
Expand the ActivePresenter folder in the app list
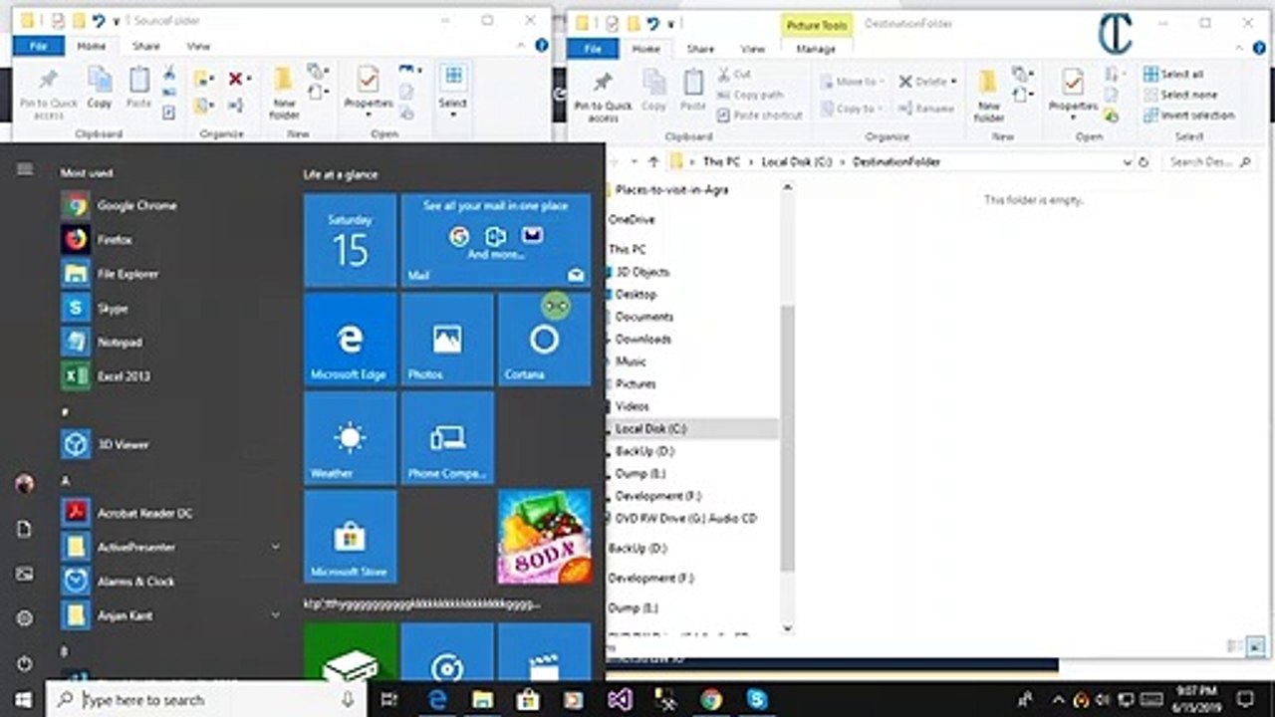tap(276, 547)
